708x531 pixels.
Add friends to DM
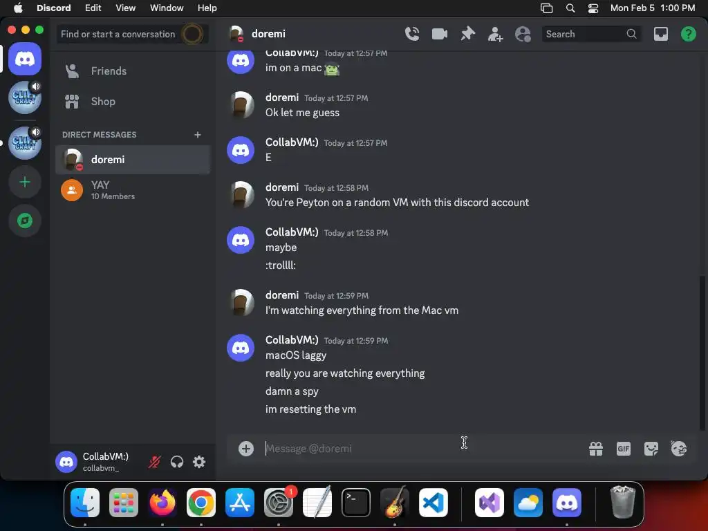tap(495, 34)
